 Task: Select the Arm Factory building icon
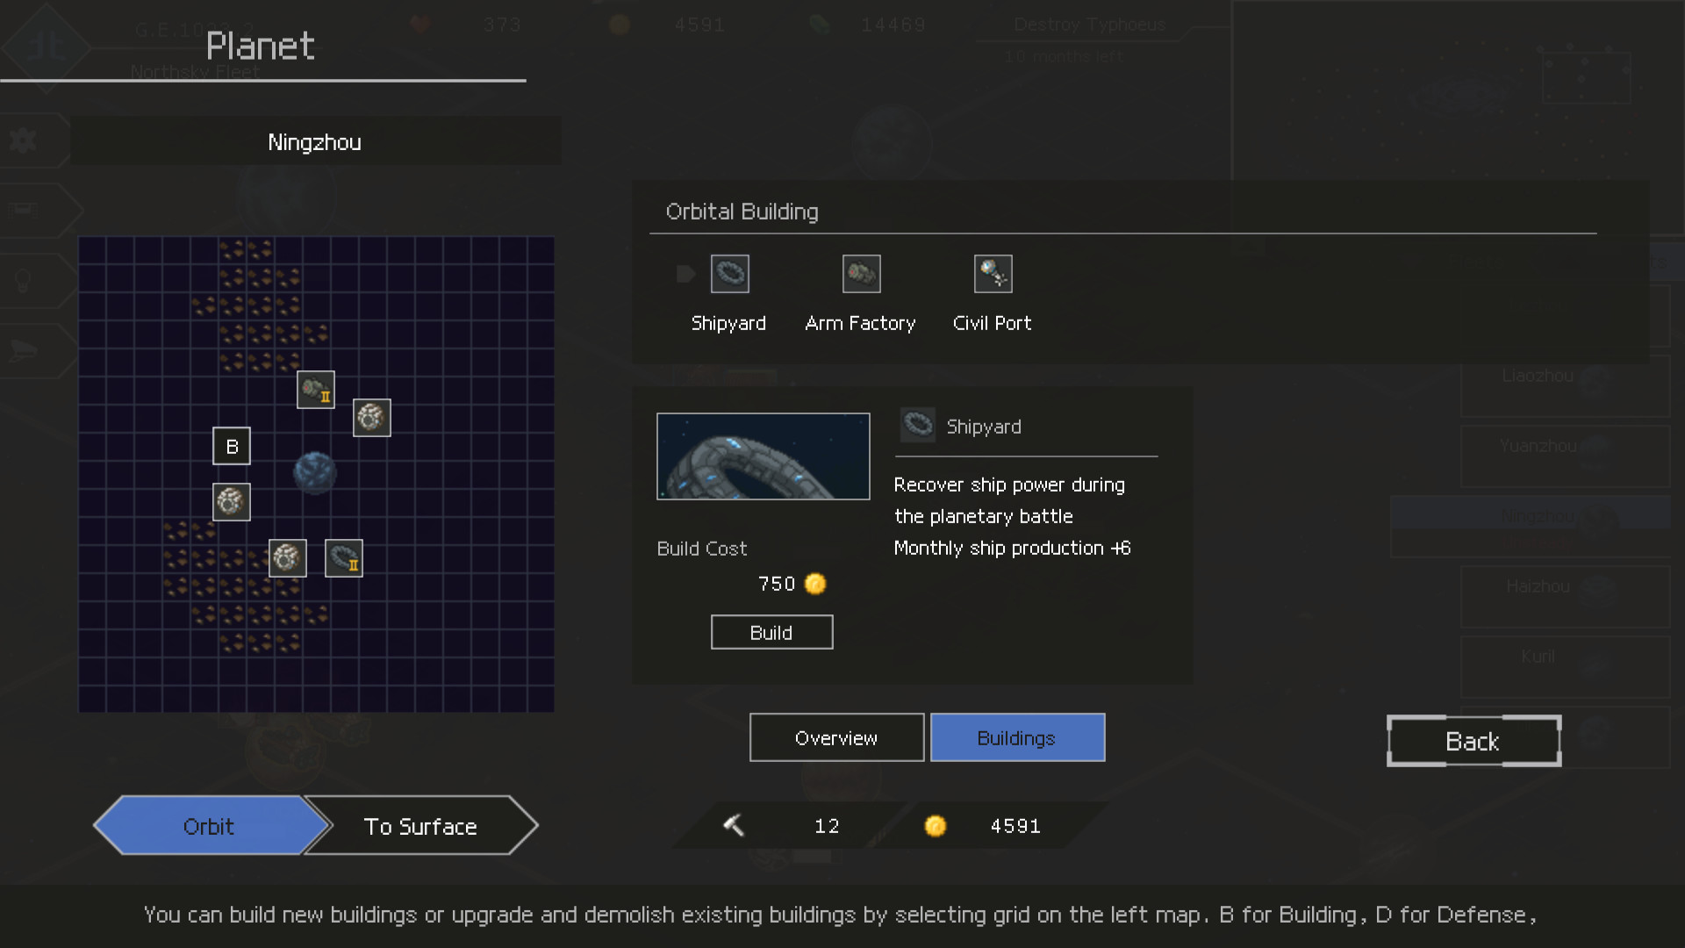point(860,274)
